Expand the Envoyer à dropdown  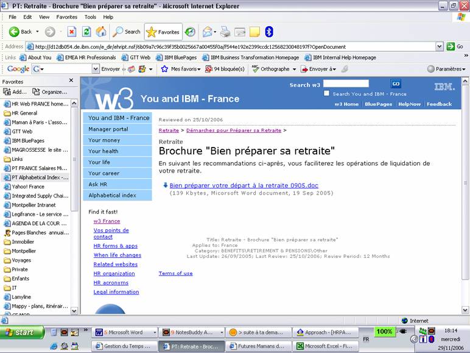point(334,69)
